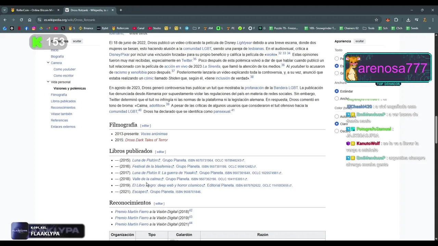This screenshot has width=438, height=246.
Task: Open the Puzzle 79.- Freeze bookmark
Action: pyautogui.click(x=283, y=28)
